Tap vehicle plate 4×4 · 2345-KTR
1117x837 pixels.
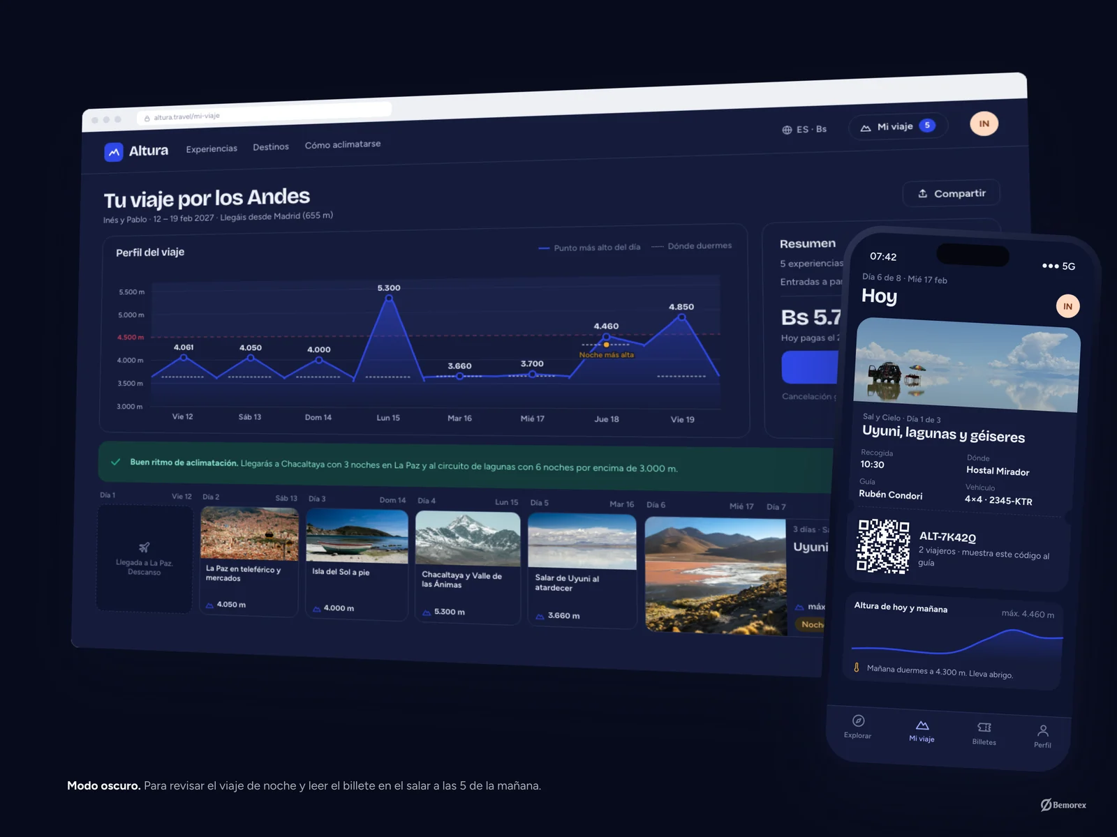pyautogui.click(x=998, y=500)
